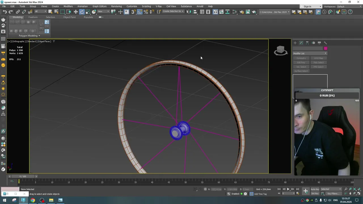Toggle the Percent Snap icon

pyautogui.click(x=146, y=12)
